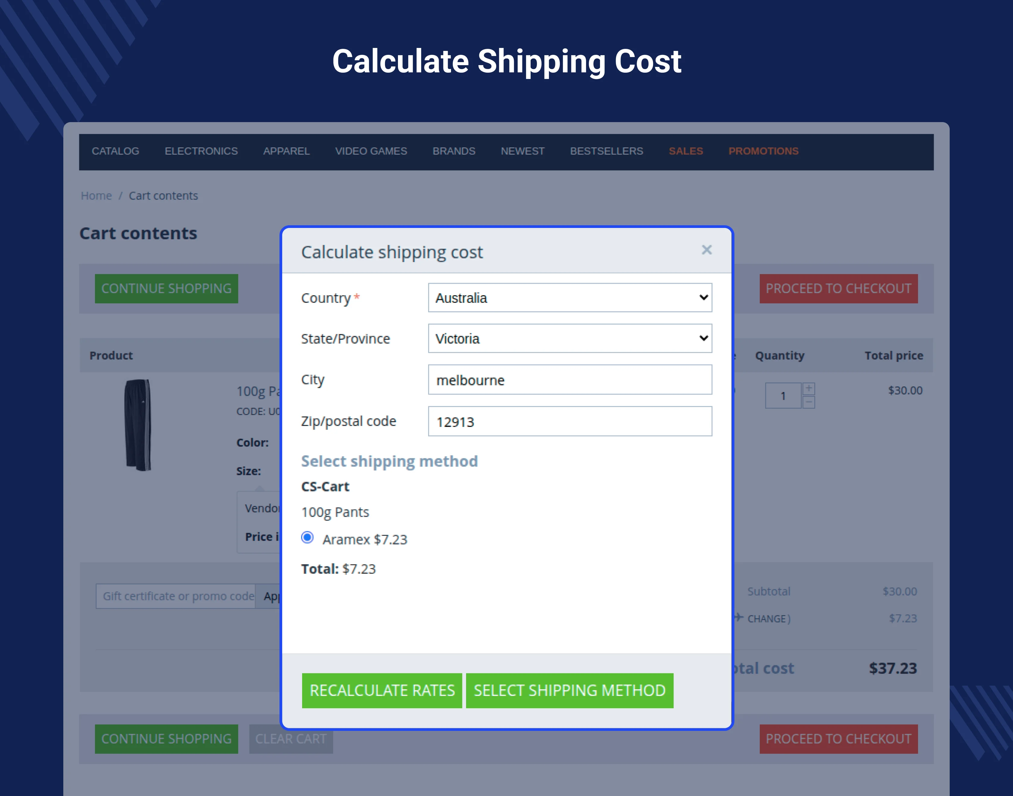Click the Home breadcrumb link
The height and width of the screenshot is (796, 1013).
point(96,196)
